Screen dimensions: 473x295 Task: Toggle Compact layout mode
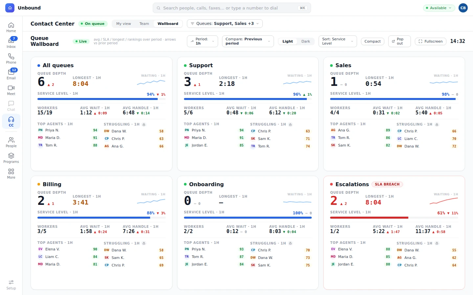(372, 41)
